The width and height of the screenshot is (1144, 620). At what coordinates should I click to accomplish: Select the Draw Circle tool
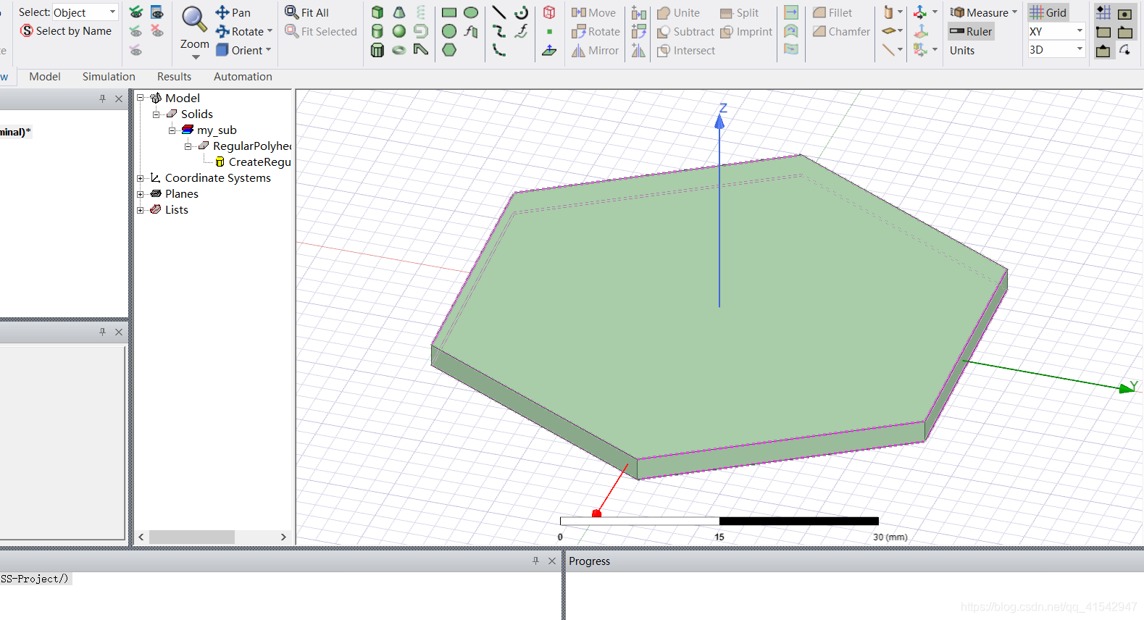coord(449,31)
